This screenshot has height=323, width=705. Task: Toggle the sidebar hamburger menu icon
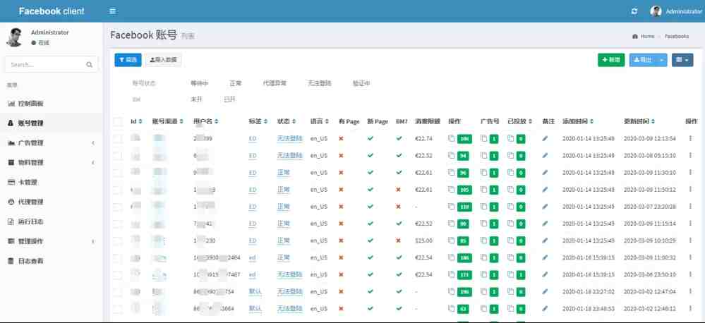coord(112,11)
